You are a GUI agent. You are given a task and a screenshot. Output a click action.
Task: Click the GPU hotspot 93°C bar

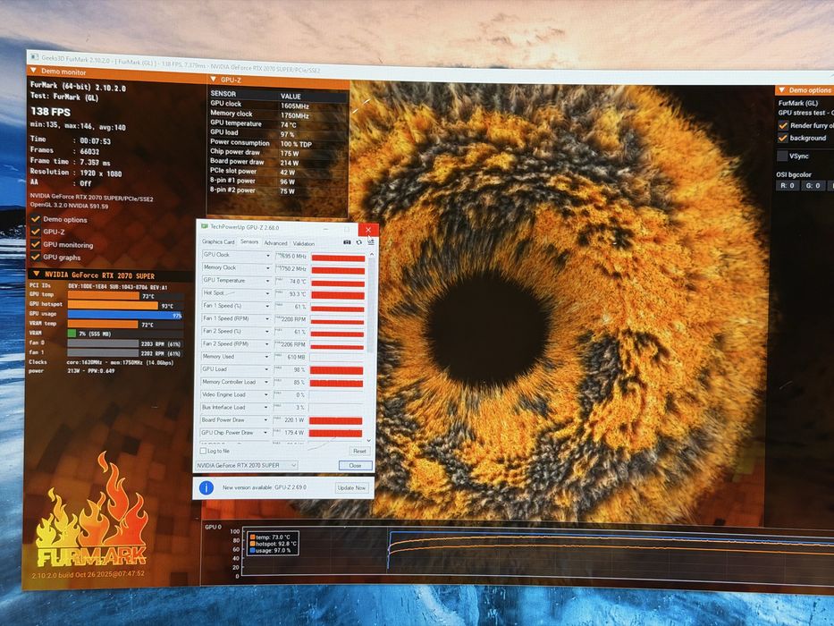coord(113,305)
